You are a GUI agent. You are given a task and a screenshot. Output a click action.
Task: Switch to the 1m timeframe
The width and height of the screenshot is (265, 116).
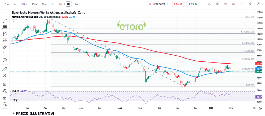(7, 4)
